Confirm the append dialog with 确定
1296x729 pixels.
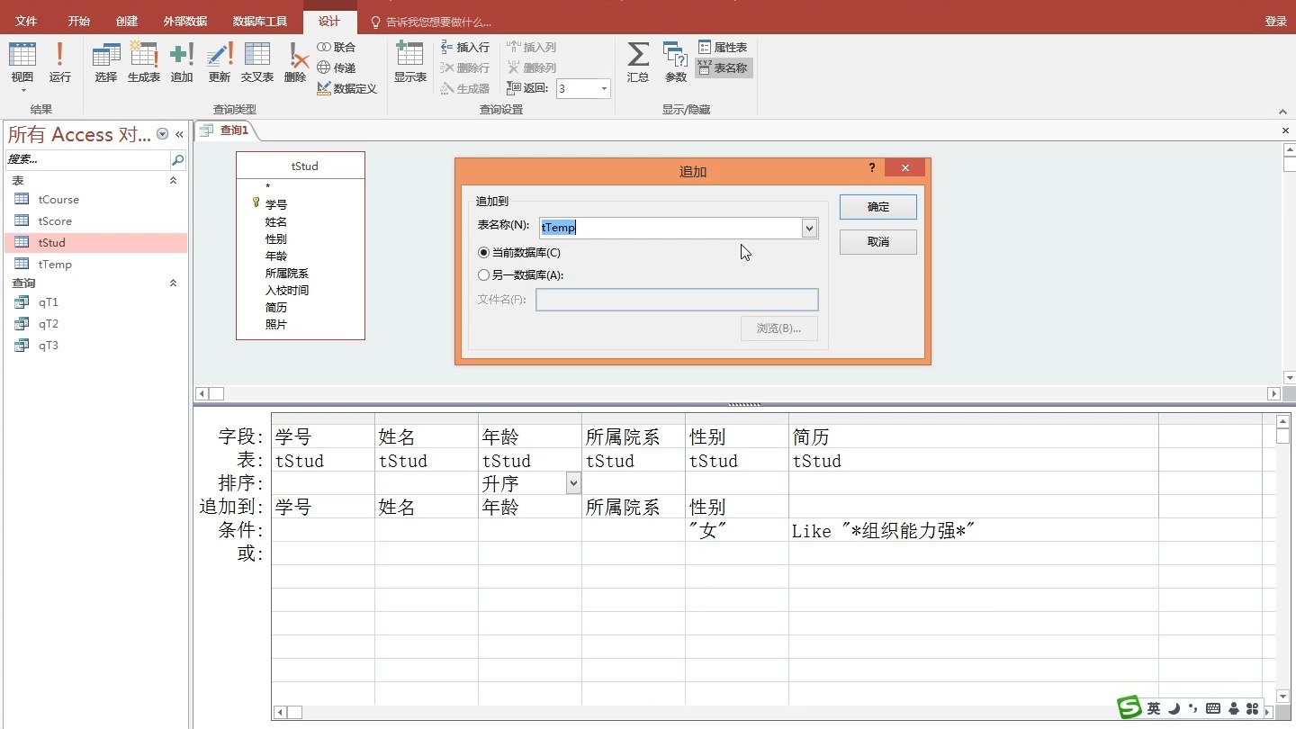click(x=878, y=207)
